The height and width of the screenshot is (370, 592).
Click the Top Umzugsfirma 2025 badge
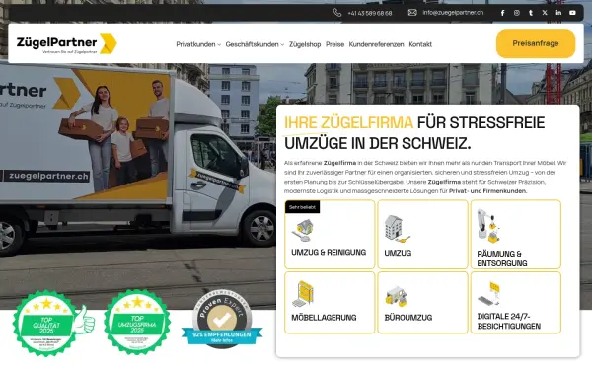click(137, 322)
